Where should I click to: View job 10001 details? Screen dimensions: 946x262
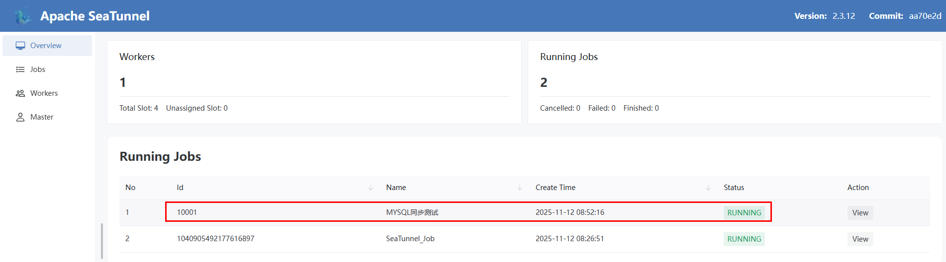click(860, 213)
